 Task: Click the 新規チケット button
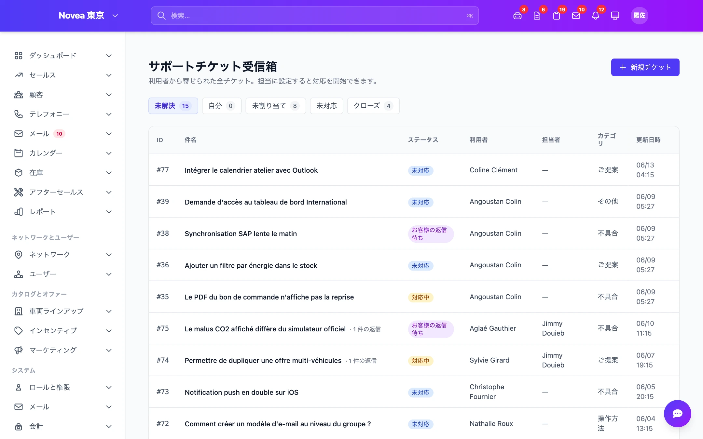pyautogui.click(x=645, y=67)
